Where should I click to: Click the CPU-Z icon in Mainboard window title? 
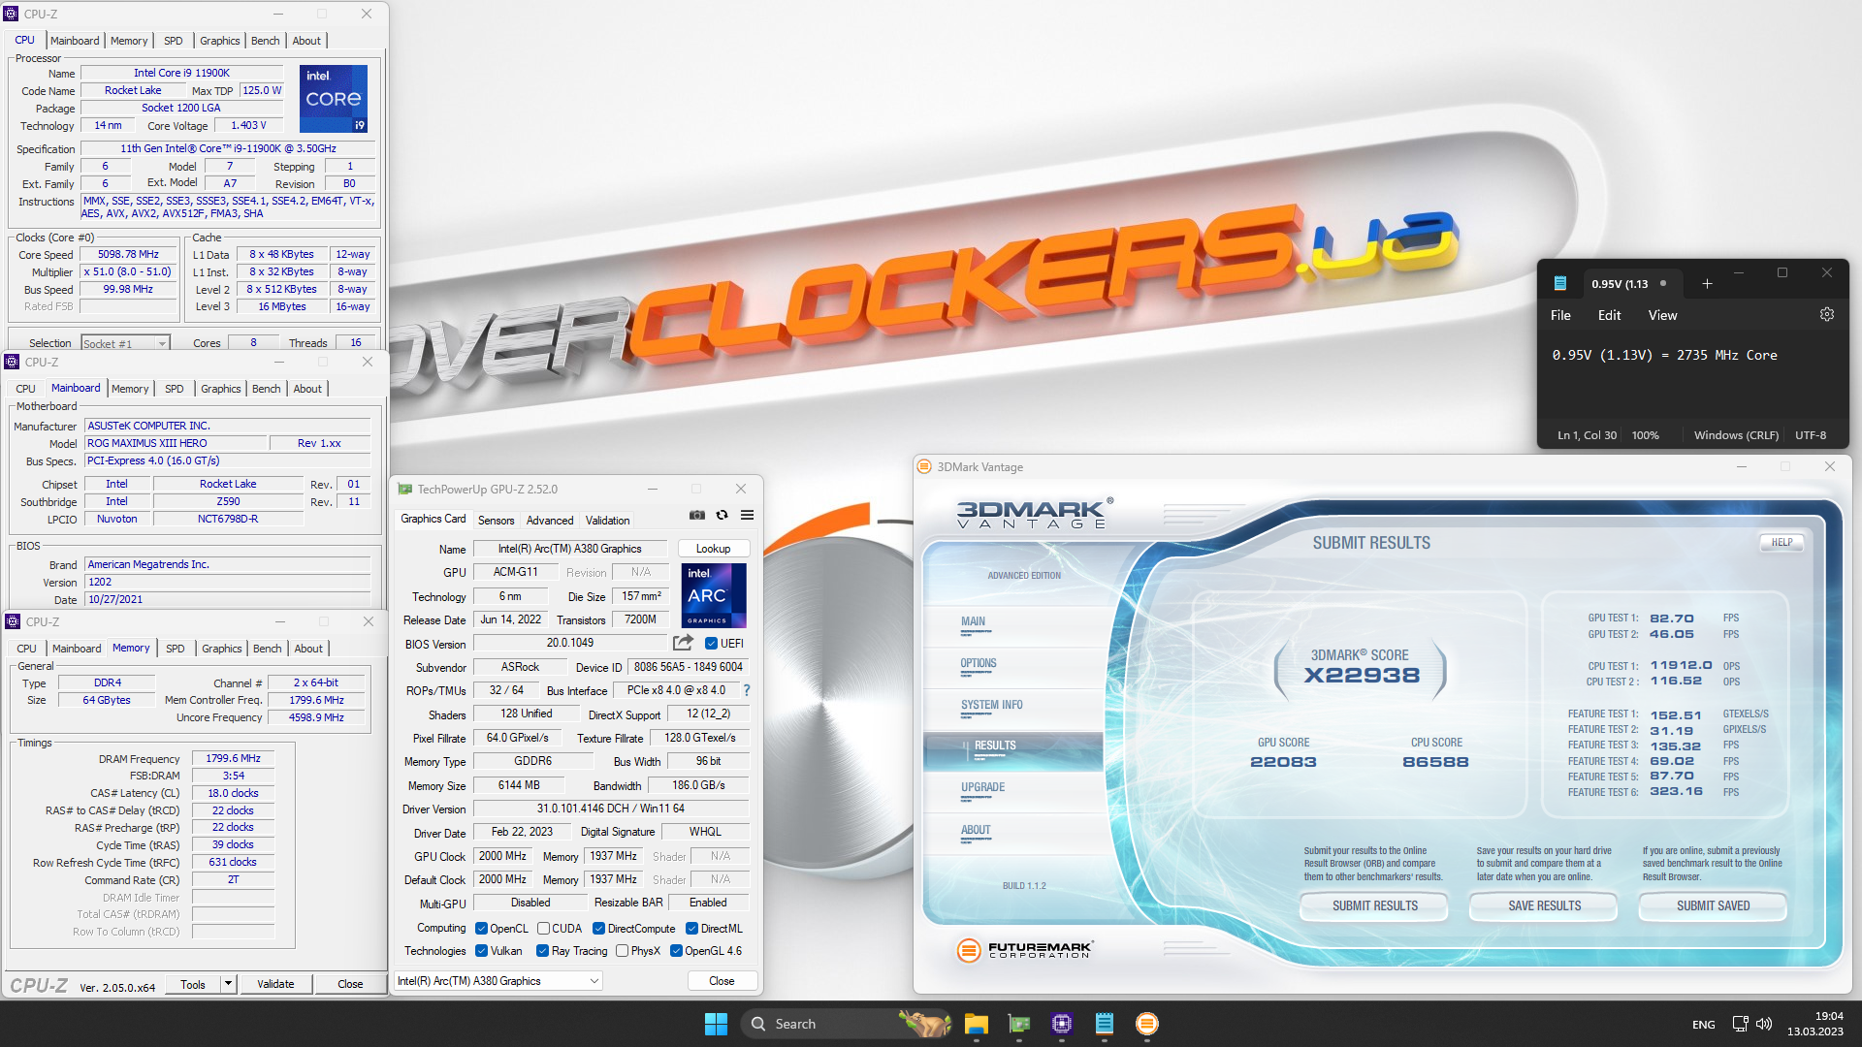coord(12,362)
